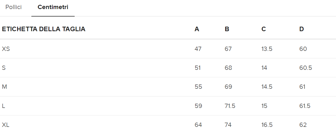Viewport: 336px width, 133px height.
Task: Select the L size row label
Action: click(3, 106)
